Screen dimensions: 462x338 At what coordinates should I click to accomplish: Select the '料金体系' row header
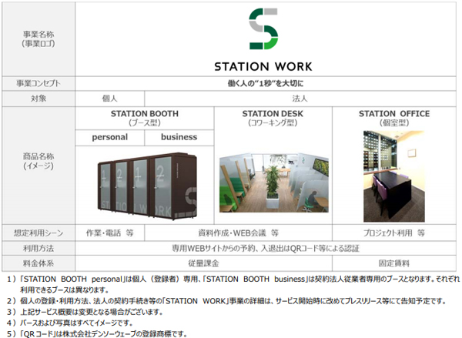click(38, 263)
